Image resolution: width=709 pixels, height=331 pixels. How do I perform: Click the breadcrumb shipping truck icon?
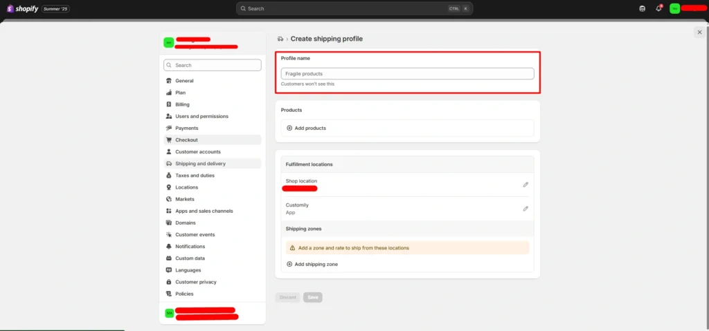pos(280,39)
